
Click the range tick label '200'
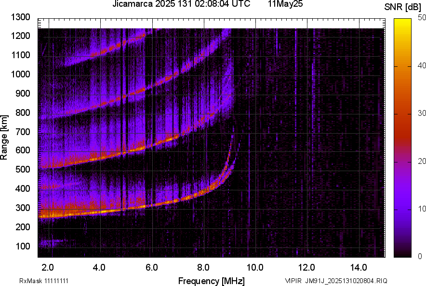coord(23,227)
